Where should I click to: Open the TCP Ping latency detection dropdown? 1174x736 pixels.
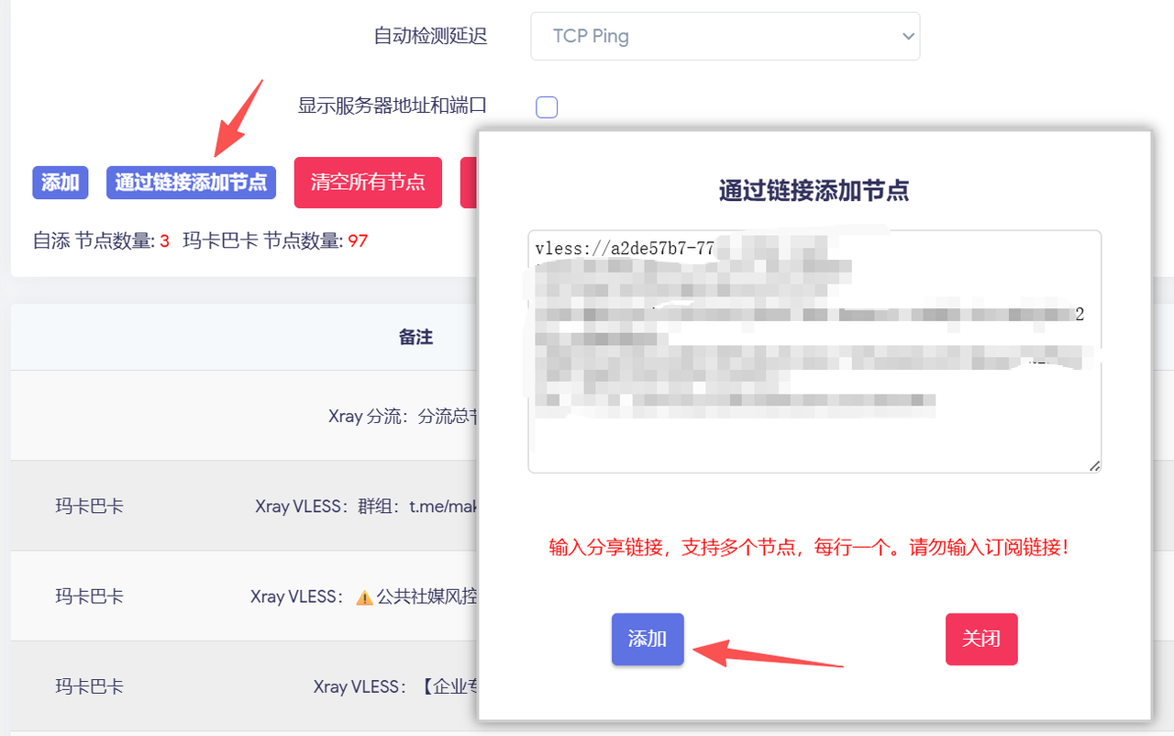coord(725,37)
